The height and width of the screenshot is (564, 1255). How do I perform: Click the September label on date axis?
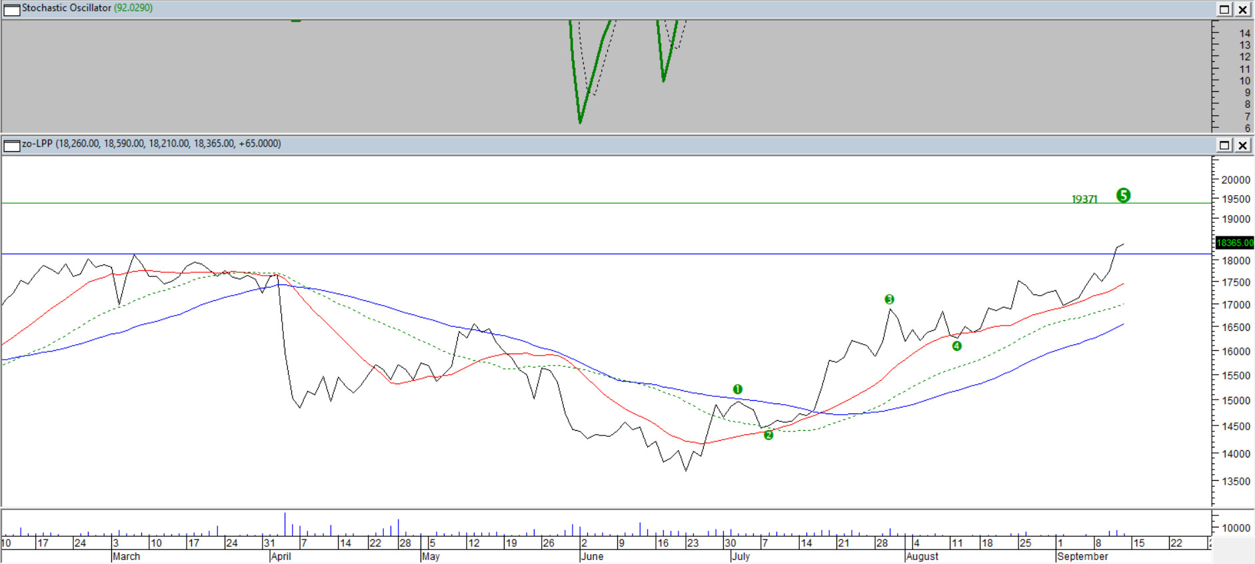[x=1082, y=557]
